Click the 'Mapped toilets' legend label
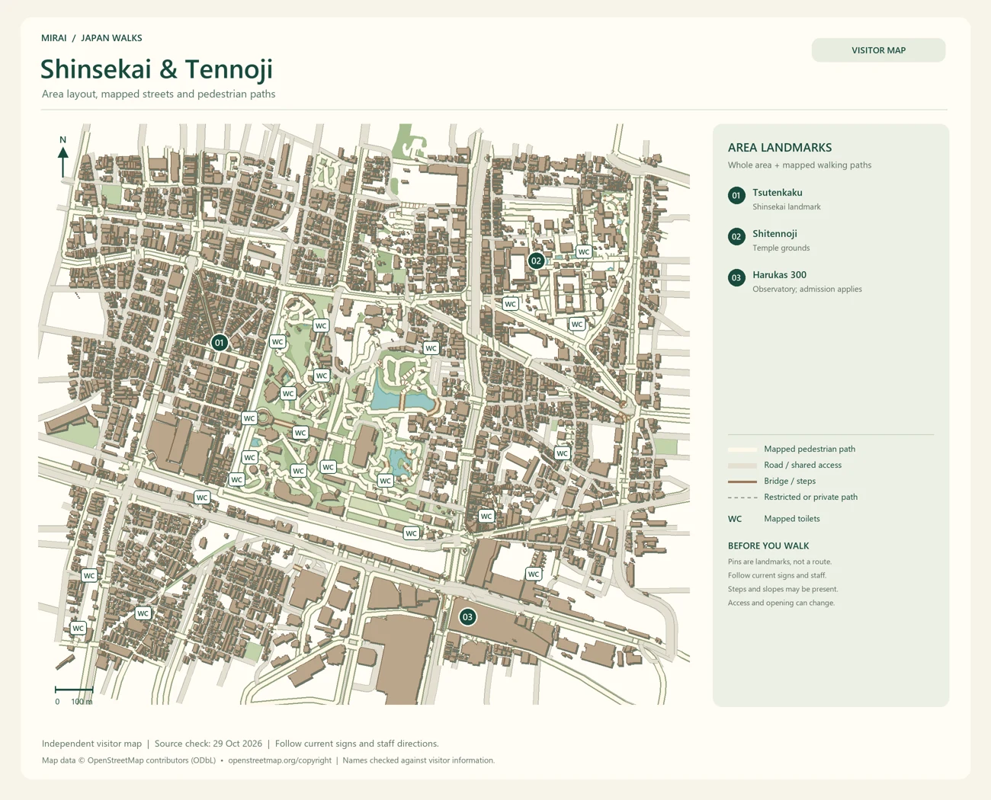991x800 pixels. [x=792, y=519]
